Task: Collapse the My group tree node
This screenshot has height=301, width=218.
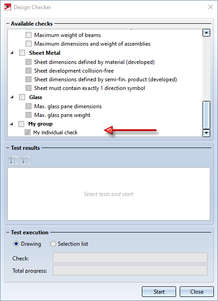Action: 11,124
